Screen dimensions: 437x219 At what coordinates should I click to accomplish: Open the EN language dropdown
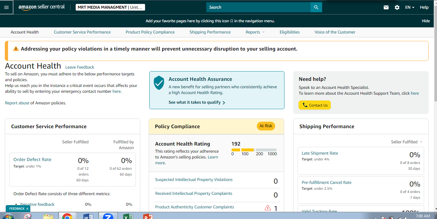[410, 7]
